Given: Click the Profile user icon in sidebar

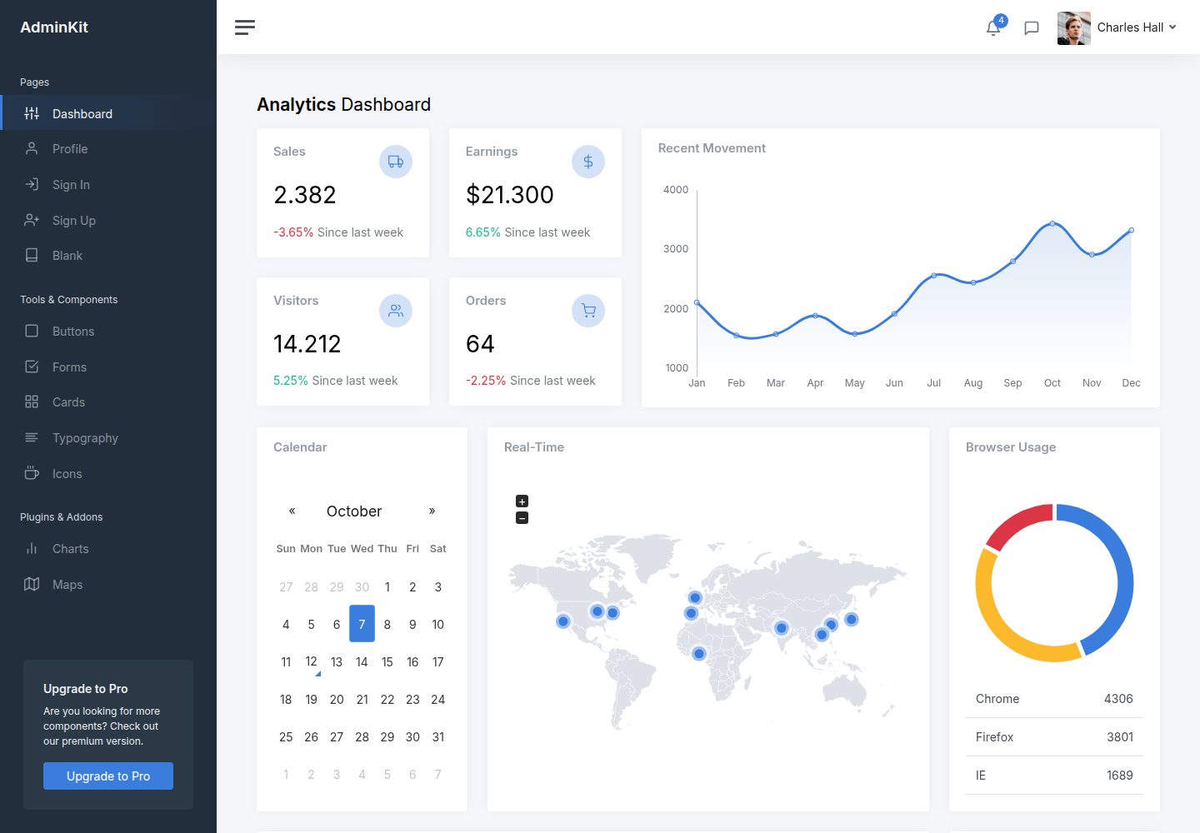Looking at the screenshot, I should click(32, 148).
